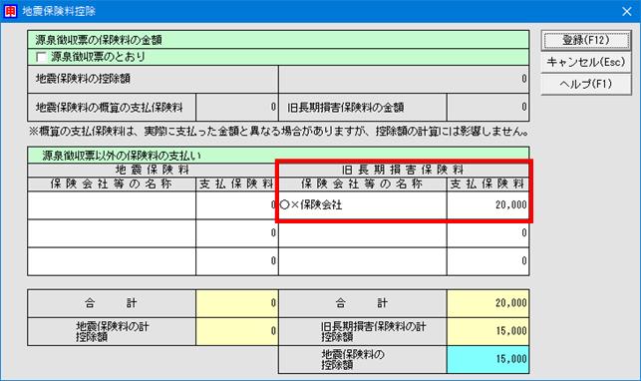Viewport: 641px width, 381px height.
Task: Select the first 地震保険料 company name field
Action: [112, 205]
